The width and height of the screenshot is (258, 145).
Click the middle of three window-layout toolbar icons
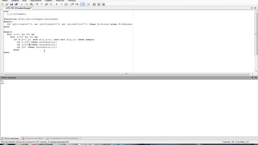tap(99, 4)
